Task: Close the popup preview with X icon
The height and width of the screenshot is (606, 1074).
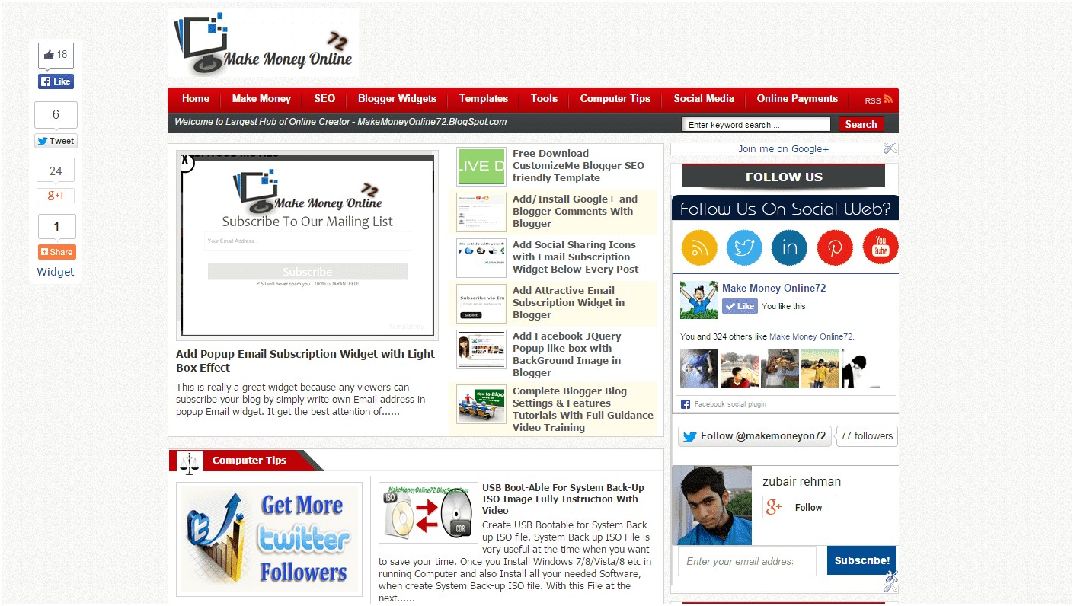Action: [187, 162]
